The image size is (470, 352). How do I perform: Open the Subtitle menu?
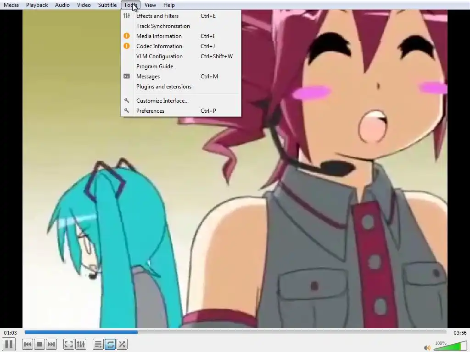click(x=107, y=5)
